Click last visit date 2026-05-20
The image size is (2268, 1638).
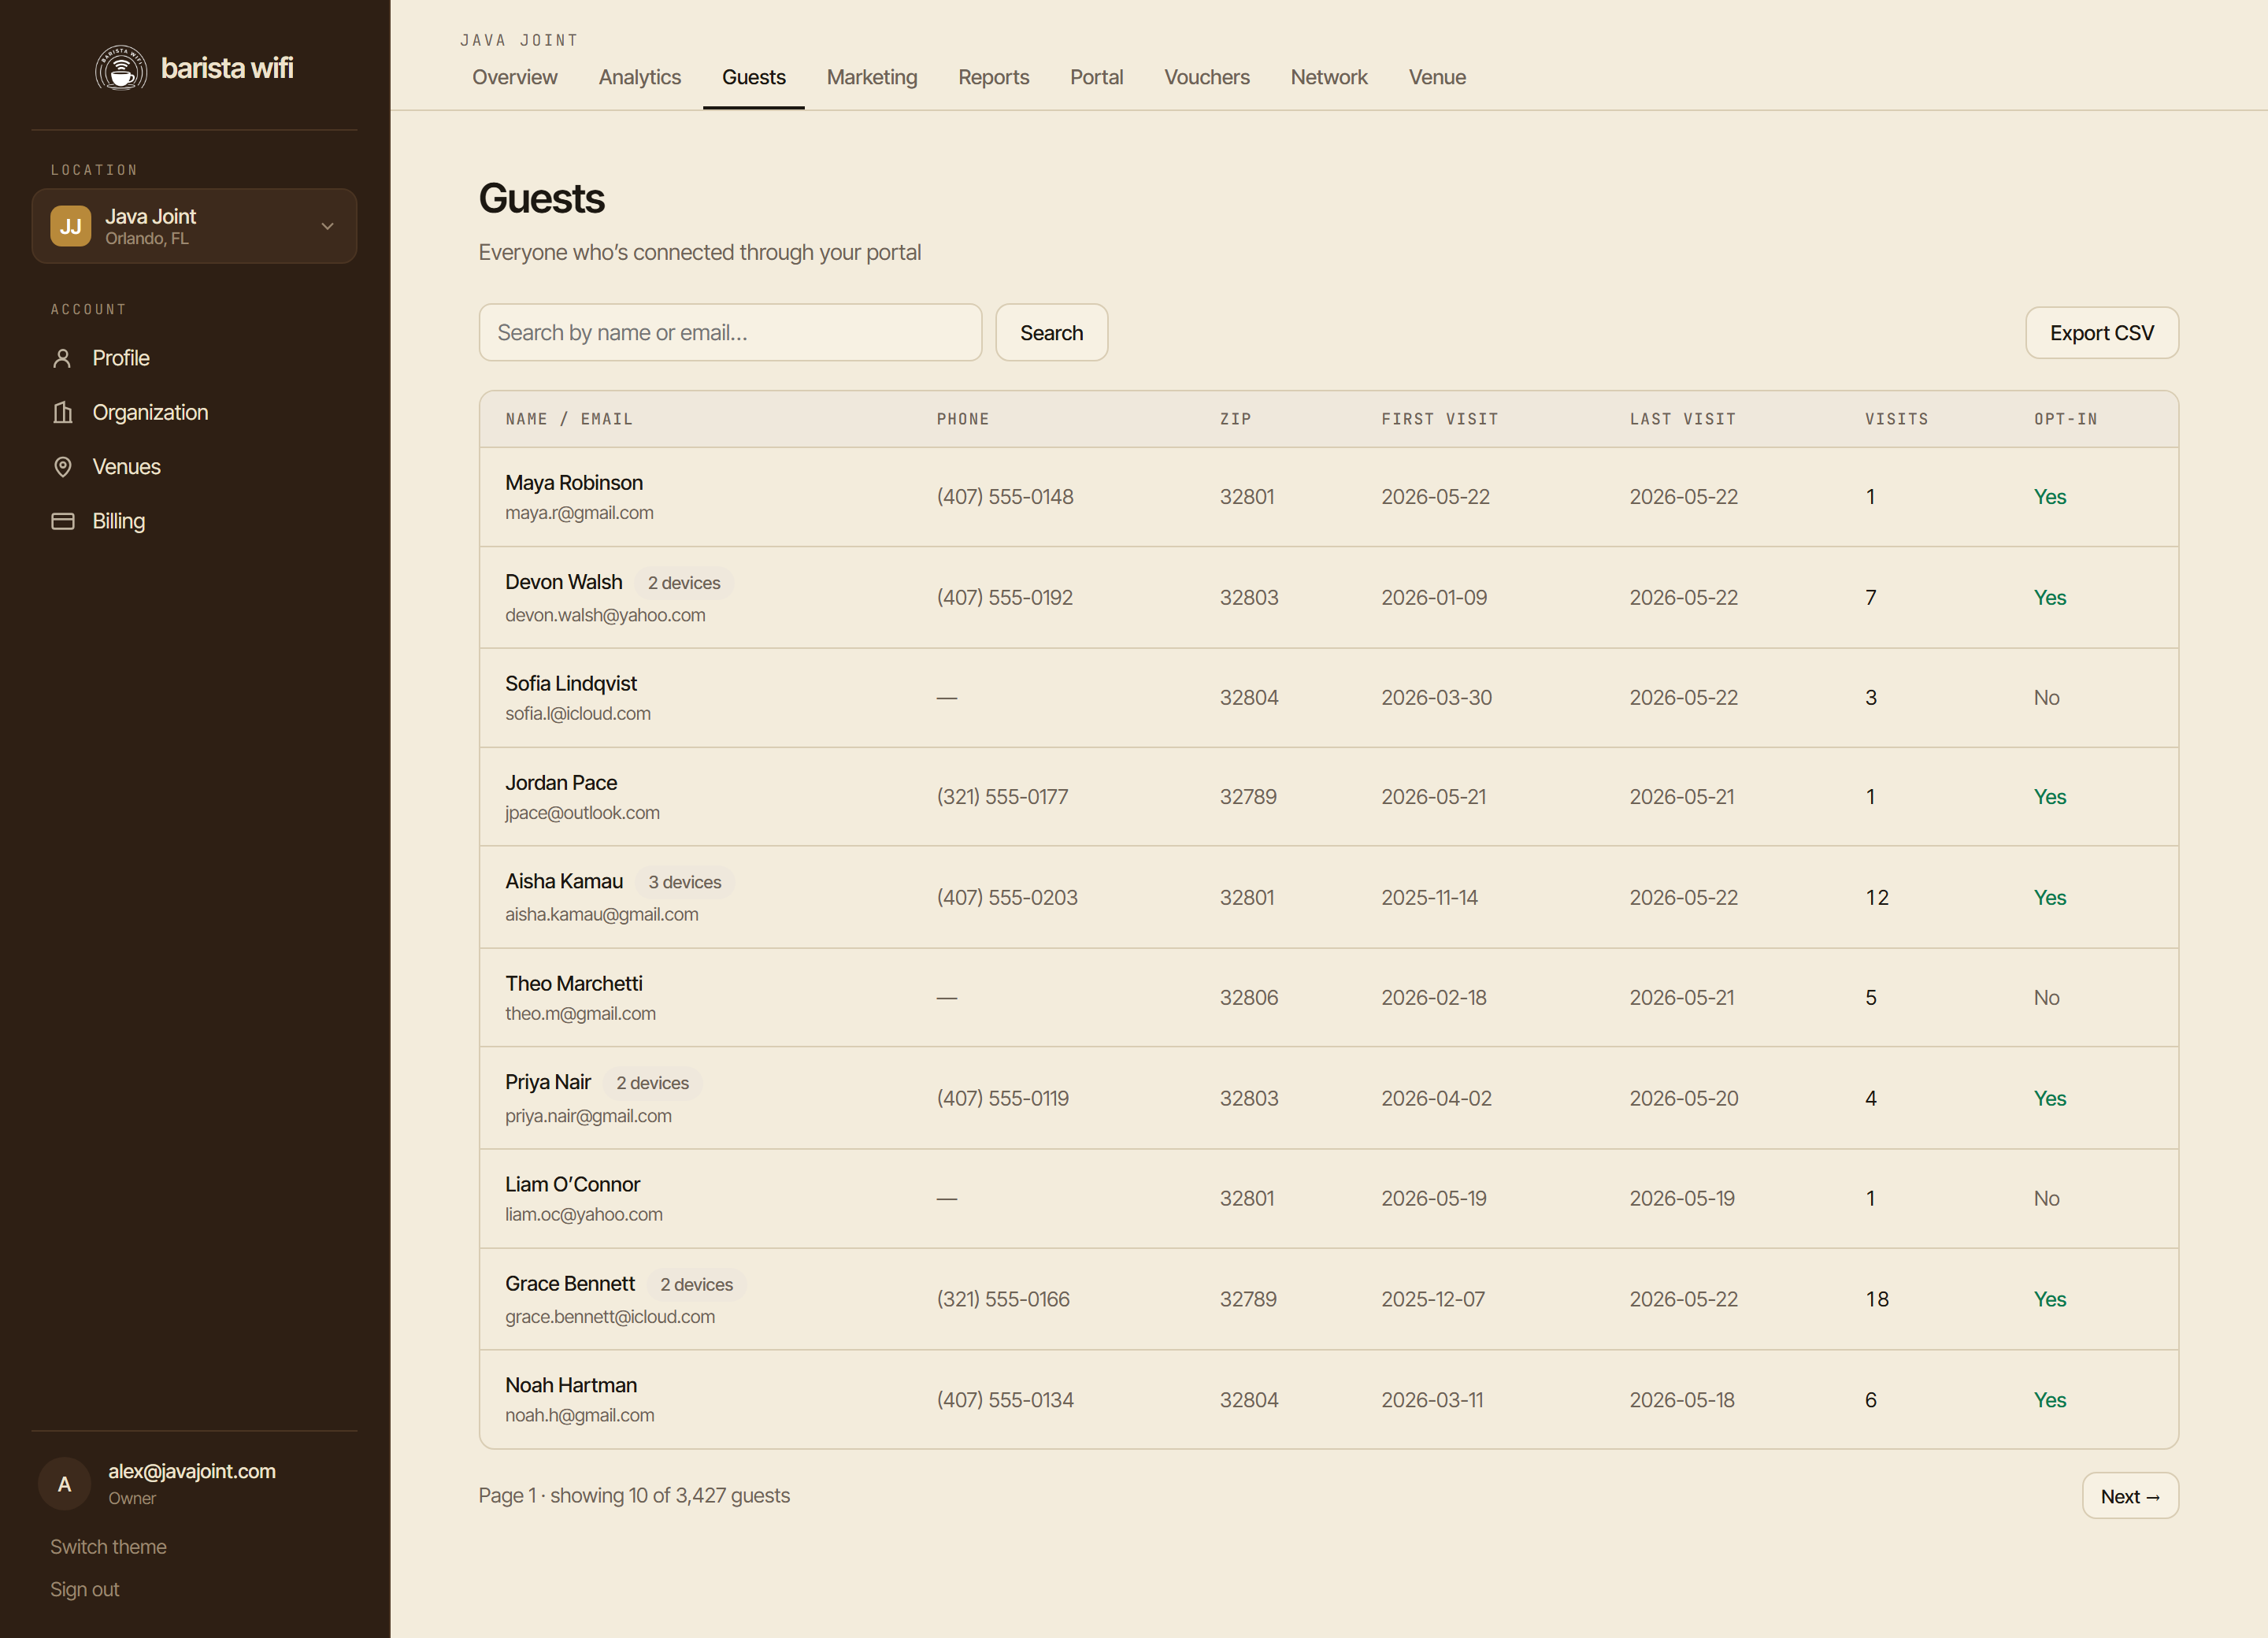[x=1683, y=1098]
